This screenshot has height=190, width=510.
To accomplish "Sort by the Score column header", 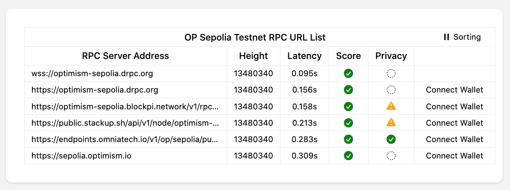I will point(348,56).
